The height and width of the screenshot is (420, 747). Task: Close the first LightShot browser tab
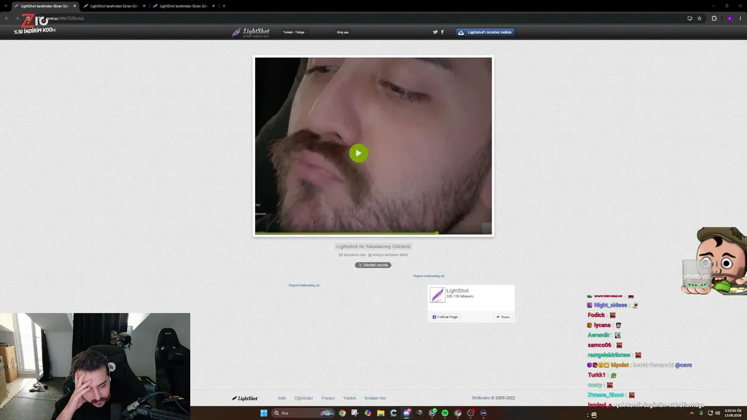(x=75, y=6)
